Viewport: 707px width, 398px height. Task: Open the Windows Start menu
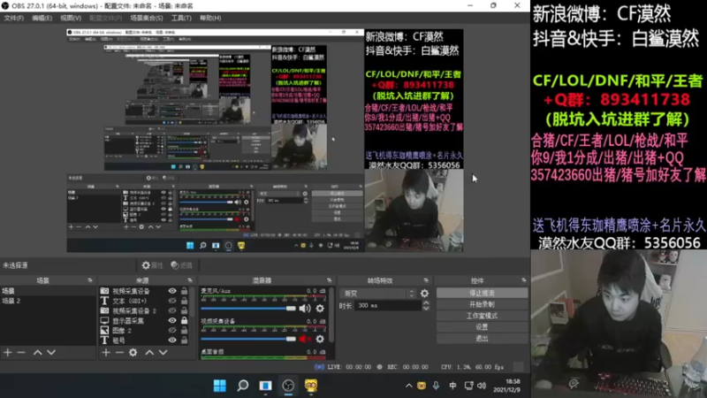[x=219, y=386]
